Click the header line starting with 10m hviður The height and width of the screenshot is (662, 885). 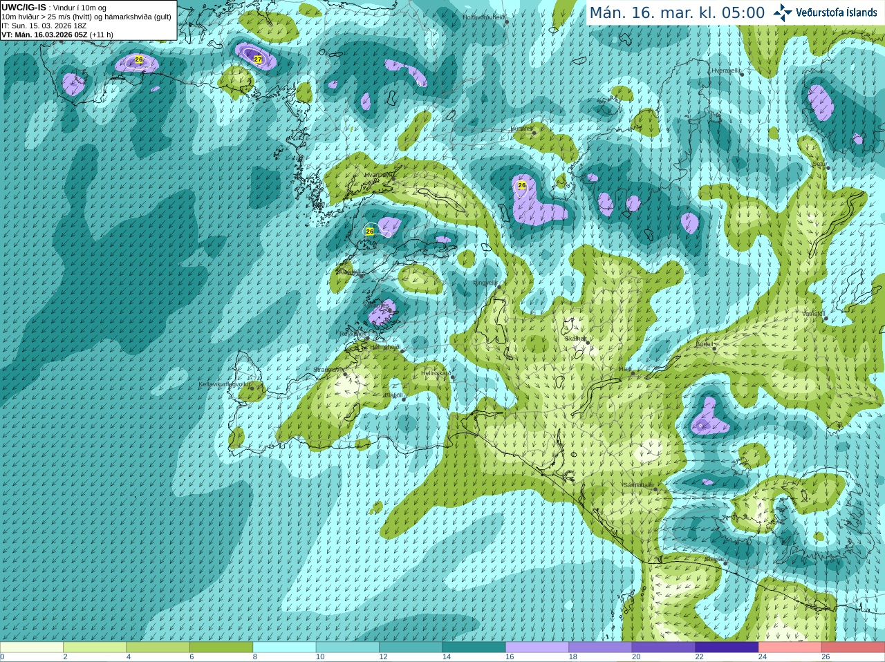[86, 17]
